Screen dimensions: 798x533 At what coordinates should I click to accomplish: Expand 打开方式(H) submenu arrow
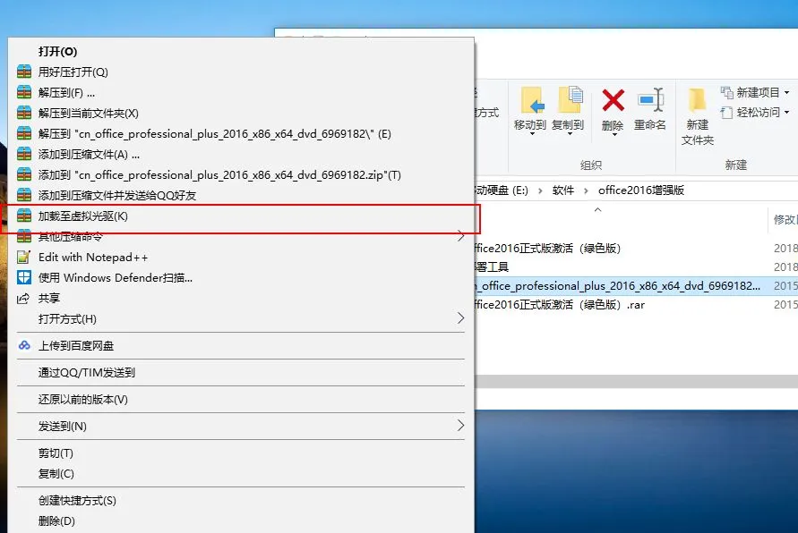[x=460, y=318]
